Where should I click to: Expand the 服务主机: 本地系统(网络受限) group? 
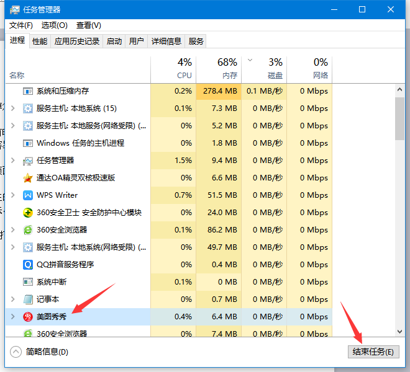12,247
